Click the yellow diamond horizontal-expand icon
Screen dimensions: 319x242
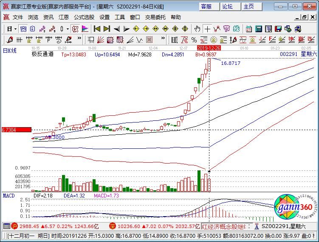[155, 29]
